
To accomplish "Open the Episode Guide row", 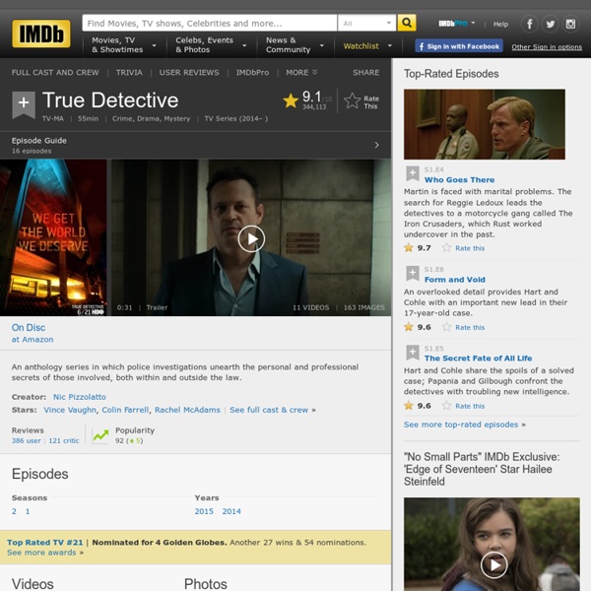I will (x=196, y=145).
